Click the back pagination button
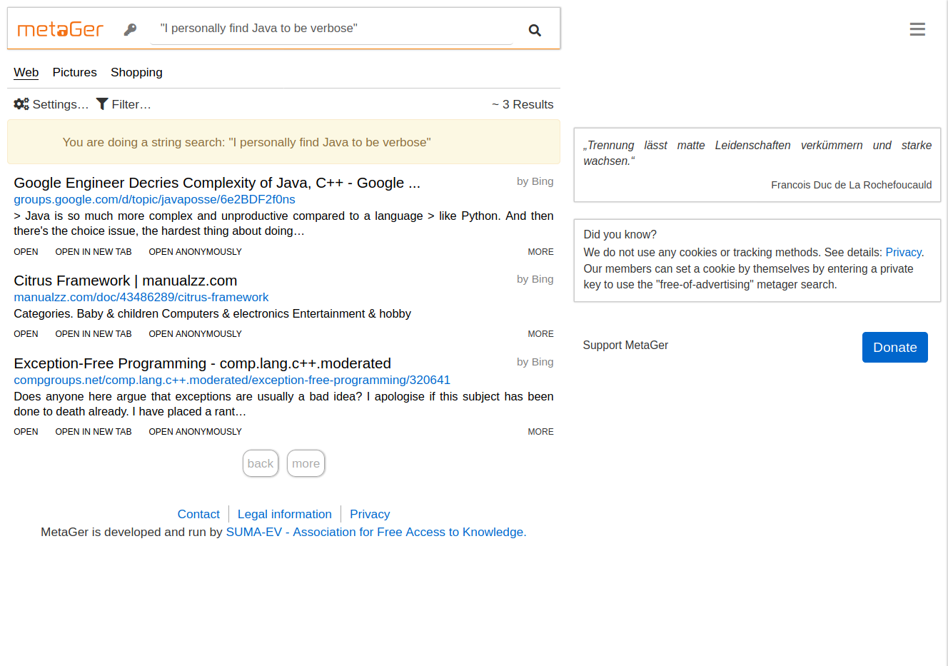Viewport: 948px width, 666px height. tap(261, 463)
